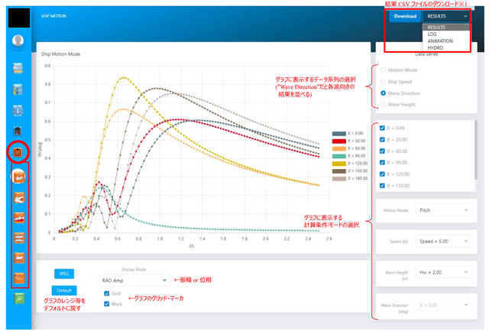The width and height of the screenshot is (489, 332).
Task: Click the SHIP MOTION header title
Action: click(x=53, y=16)
